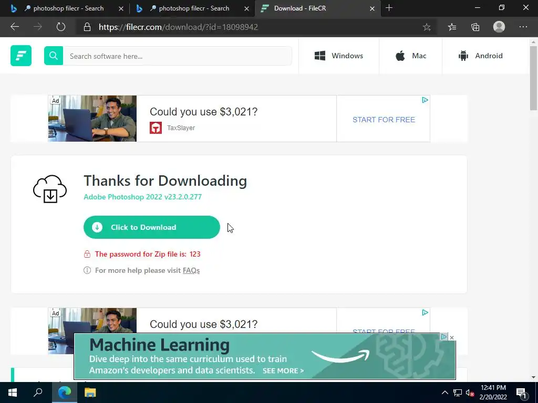Open taskbar search magnifier
The height and width of the screenshot is (403, 538).
[x=38, y=393]
